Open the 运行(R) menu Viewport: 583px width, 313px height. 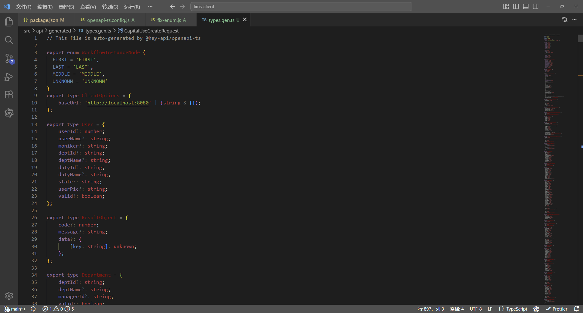coord(132,7)
